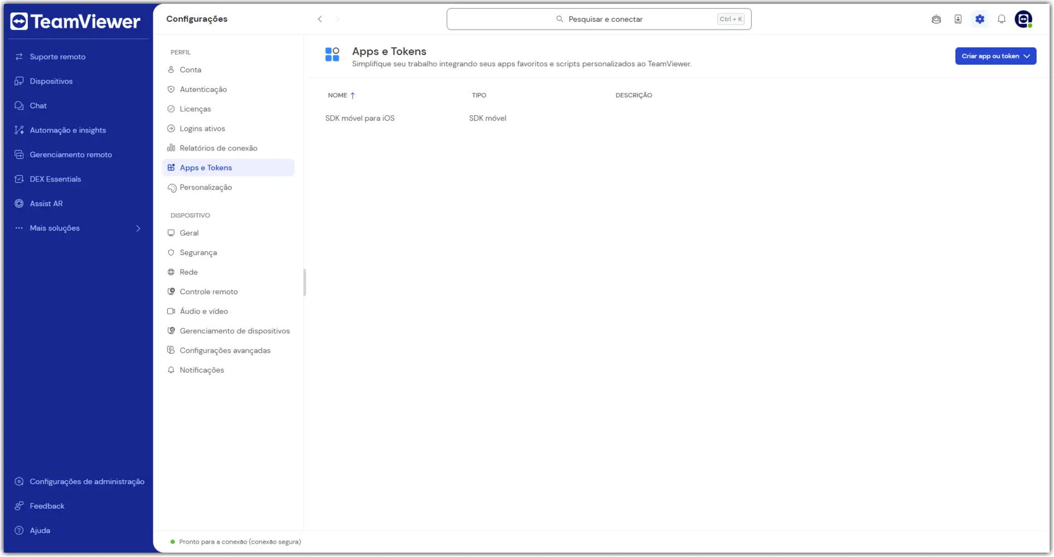
Task: Focus the Pesquisar e conectar search field
Action: click(x=599, y=19)
